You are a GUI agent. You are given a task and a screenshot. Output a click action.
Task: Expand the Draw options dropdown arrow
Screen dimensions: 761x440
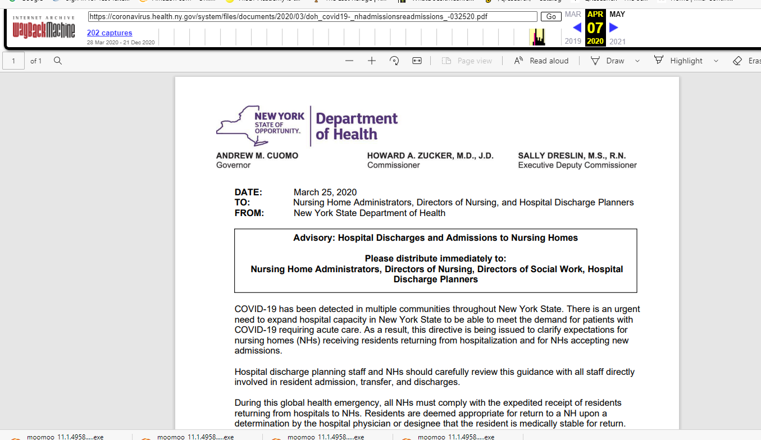tap(637, 61)
